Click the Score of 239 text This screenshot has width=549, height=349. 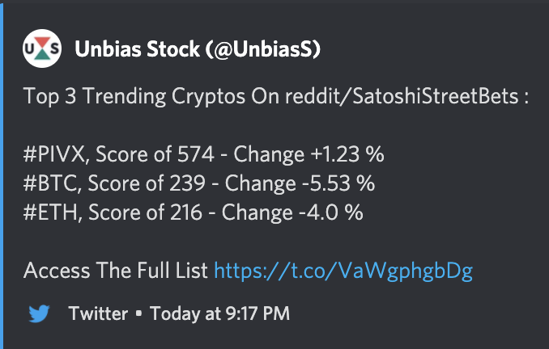pyautogui.click(x=147, y=183)
